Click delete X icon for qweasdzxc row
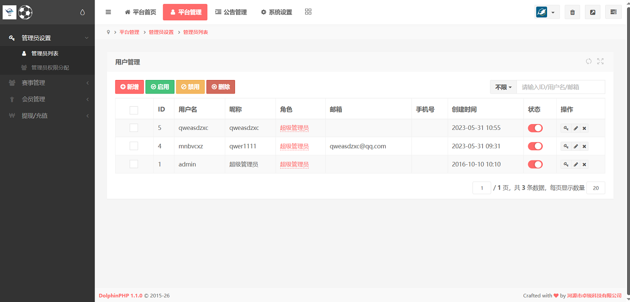Screen dimensions: 630x302 584,128
